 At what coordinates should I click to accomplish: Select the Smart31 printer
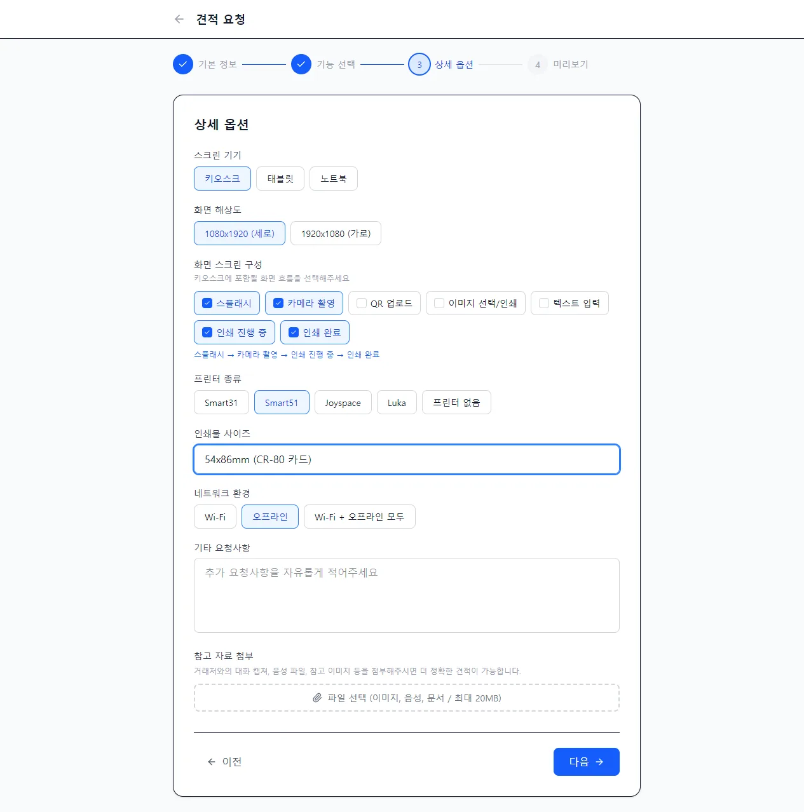pyautogui.click(x=221, y=402)
